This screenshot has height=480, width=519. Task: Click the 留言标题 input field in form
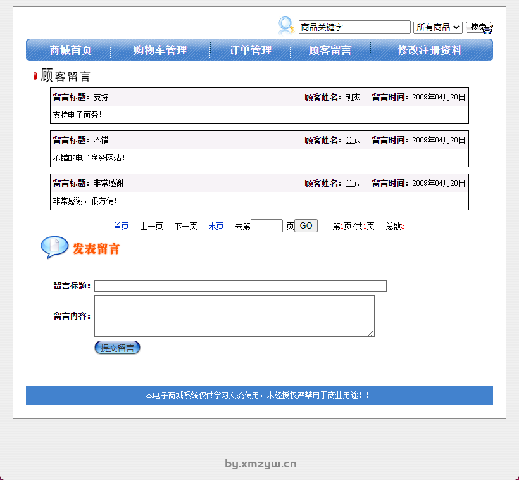(x=241, y=286)
